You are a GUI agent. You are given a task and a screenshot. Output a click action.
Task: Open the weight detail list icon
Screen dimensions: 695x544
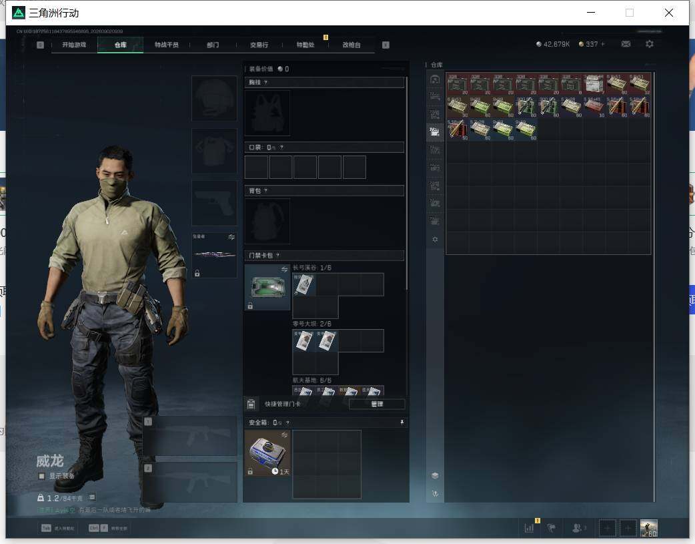(x=91, y=497)
